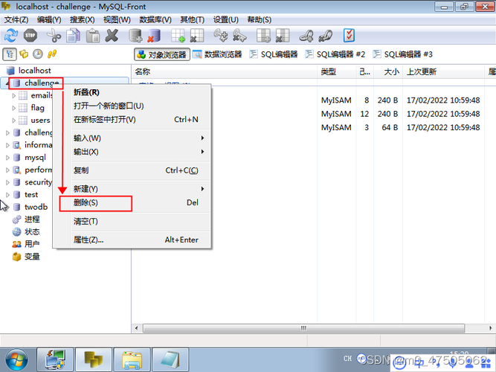Select 变量 node in tree
This screenshot has height=372, width=496.
coord(32,257)
